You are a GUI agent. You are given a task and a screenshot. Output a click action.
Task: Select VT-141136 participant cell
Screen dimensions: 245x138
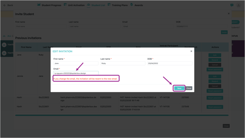(x=165, y=97)
